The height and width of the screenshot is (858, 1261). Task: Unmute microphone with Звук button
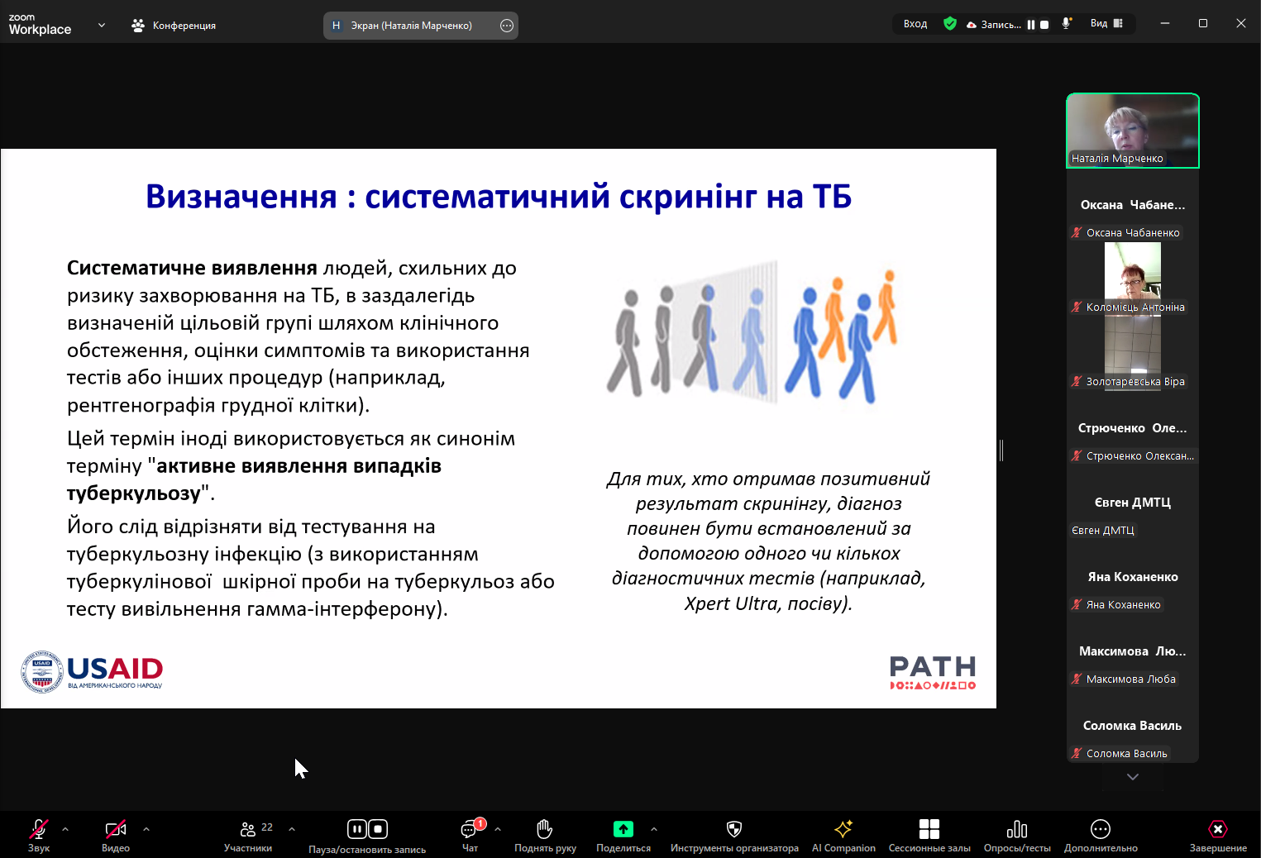click(x=39, y=830)
